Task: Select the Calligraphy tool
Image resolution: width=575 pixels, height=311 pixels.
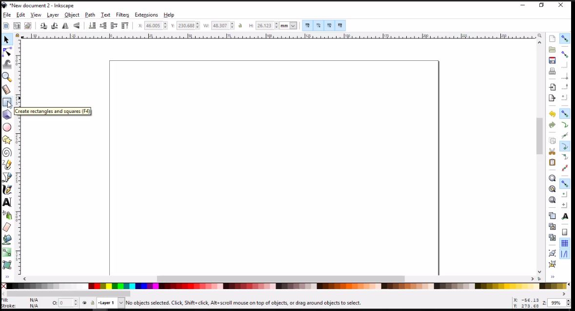Action: coord(7,190)
